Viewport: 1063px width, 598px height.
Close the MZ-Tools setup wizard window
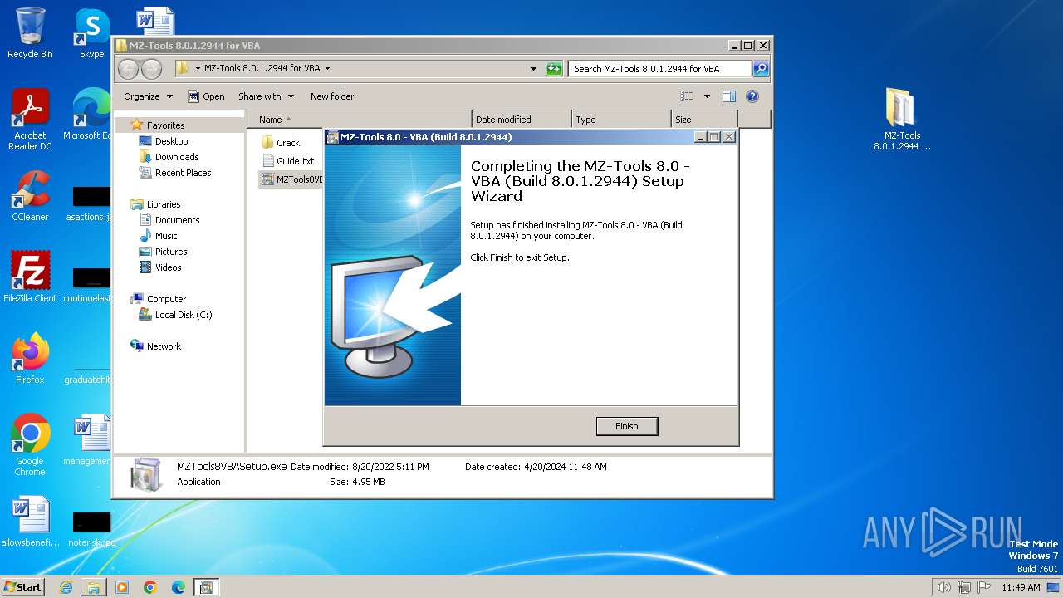[729, 137]
